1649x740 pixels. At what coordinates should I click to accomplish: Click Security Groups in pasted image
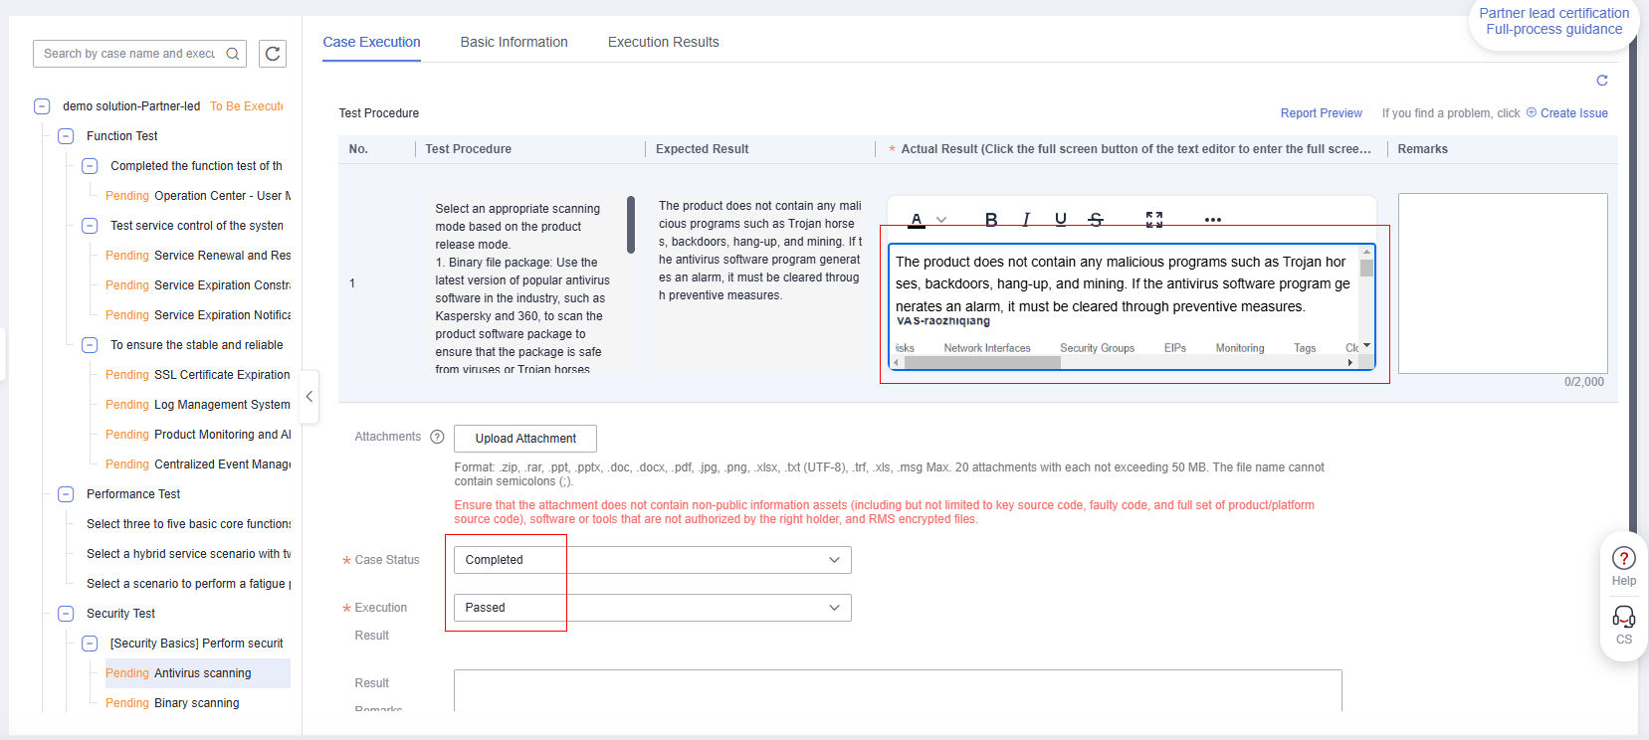click(x=1097, y=348)
